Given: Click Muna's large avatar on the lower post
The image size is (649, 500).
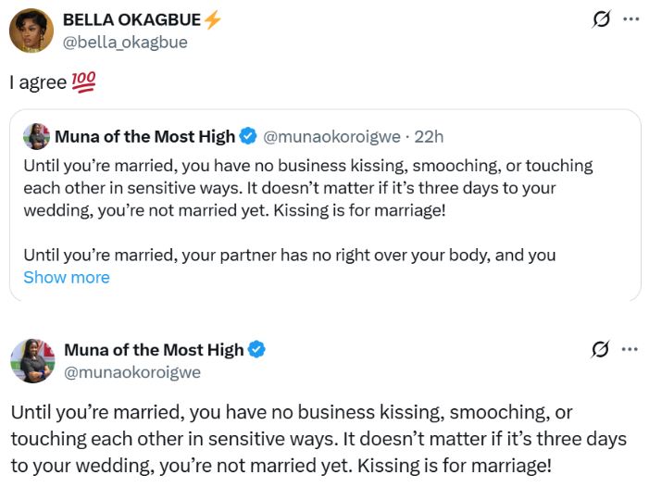Looking at the screenshot, I should 32,360.
